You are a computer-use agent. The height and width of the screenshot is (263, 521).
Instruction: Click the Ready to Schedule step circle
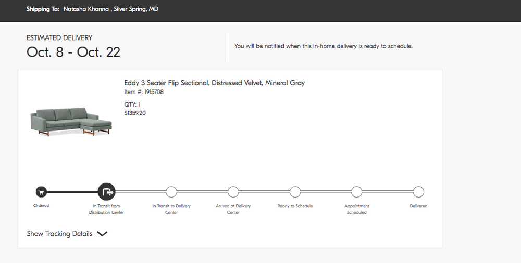pos(295,192)
